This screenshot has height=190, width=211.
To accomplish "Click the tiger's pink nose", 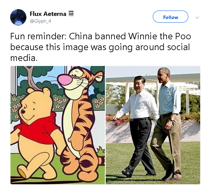I will 65,80.
